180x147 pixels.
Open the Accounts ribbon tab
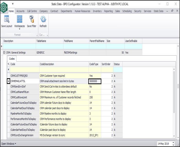[x=20, y=11]
